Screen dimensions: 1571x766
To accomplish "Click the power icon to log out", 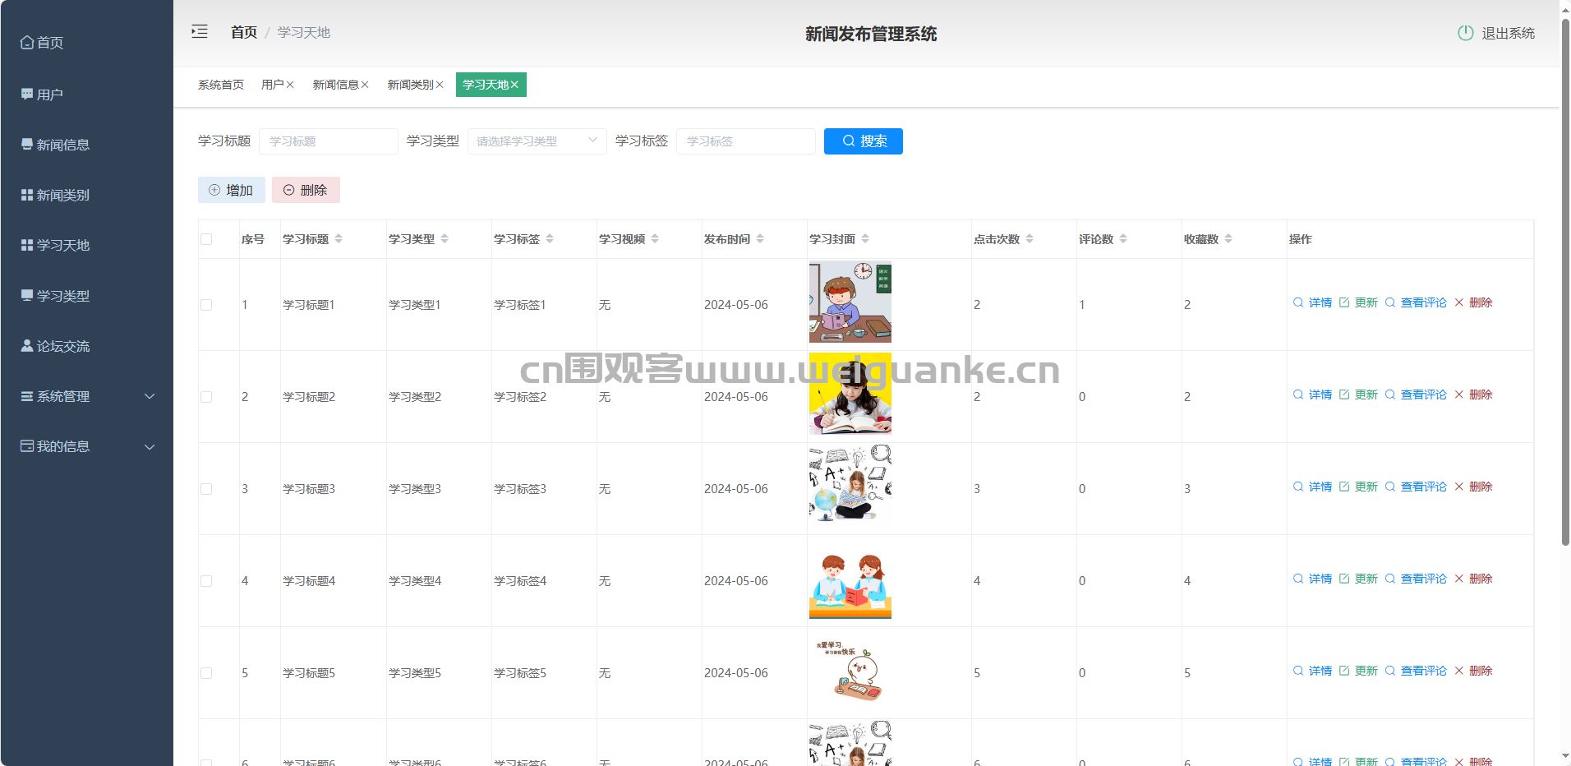I will tap(1465, 33).
